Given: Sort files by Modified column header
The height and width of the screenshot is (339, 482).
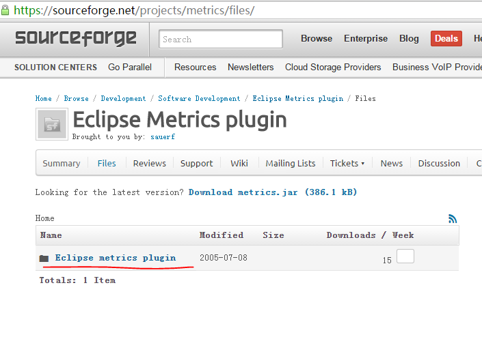Looking at the screenshot, I should 222,235.
